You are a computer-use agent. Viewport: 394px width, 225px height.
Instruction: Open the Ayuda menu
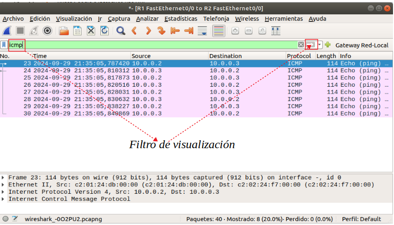317,19
